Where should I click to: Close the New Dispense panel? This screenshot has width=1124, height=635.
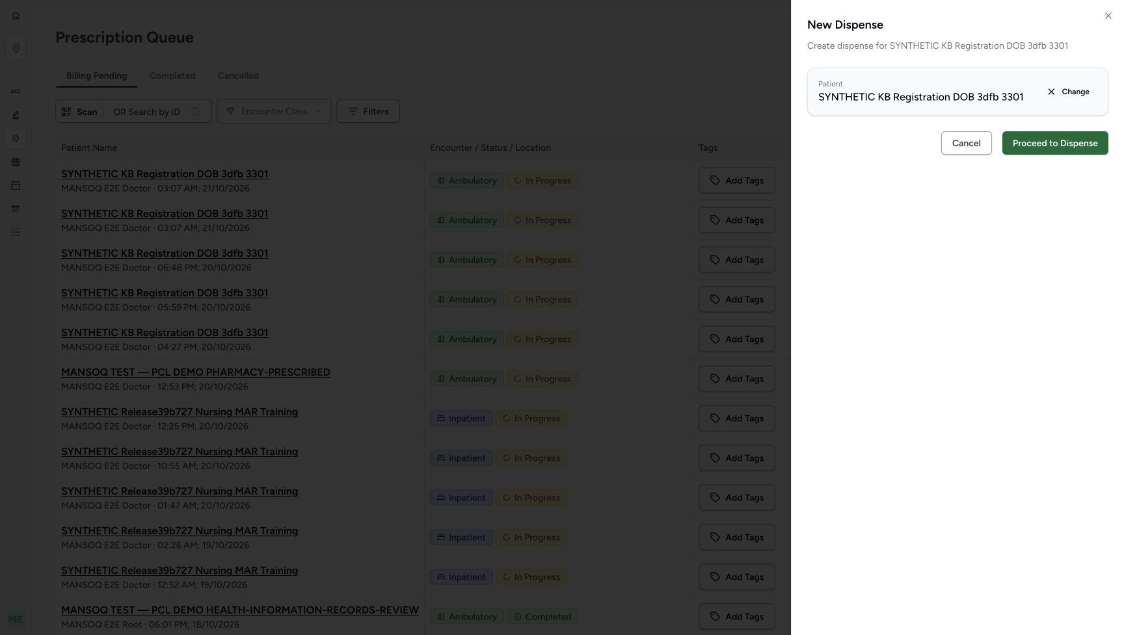point(1108,16)
